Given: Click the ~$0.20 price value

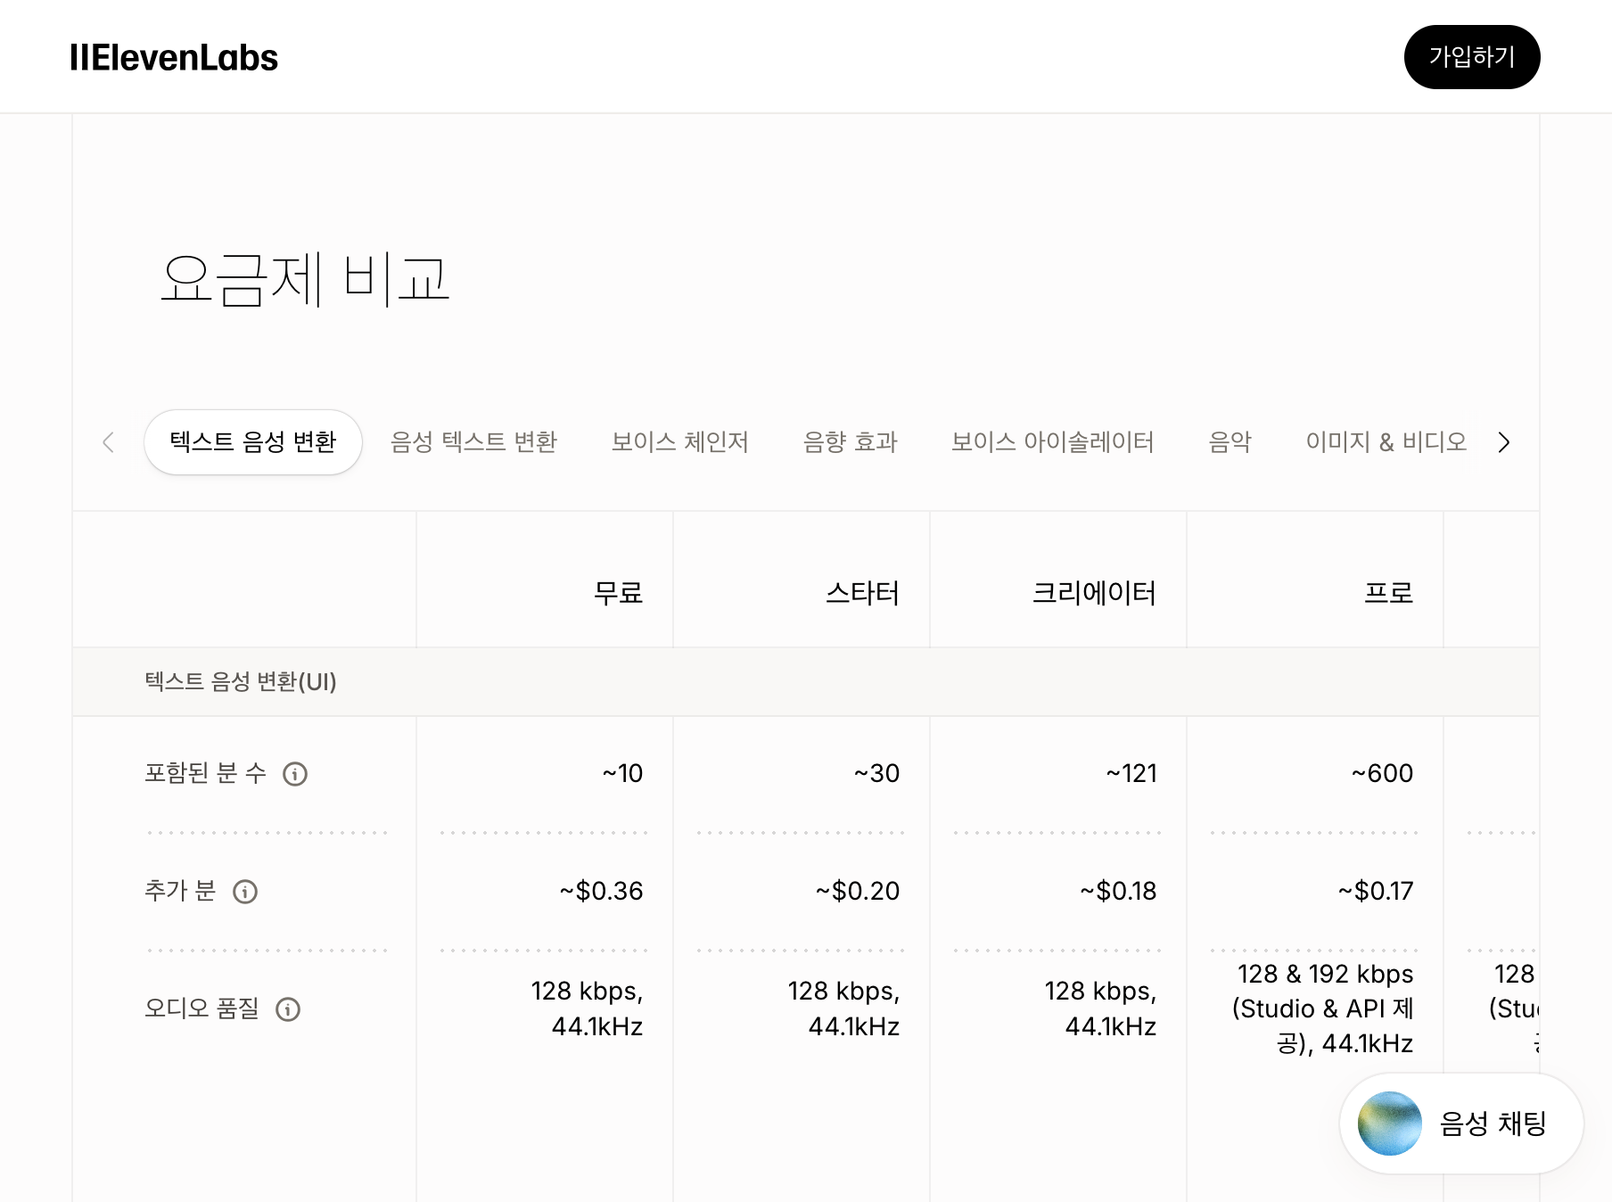Looking at the screenshot, I should pyautogui.click(x=858, y=891).
